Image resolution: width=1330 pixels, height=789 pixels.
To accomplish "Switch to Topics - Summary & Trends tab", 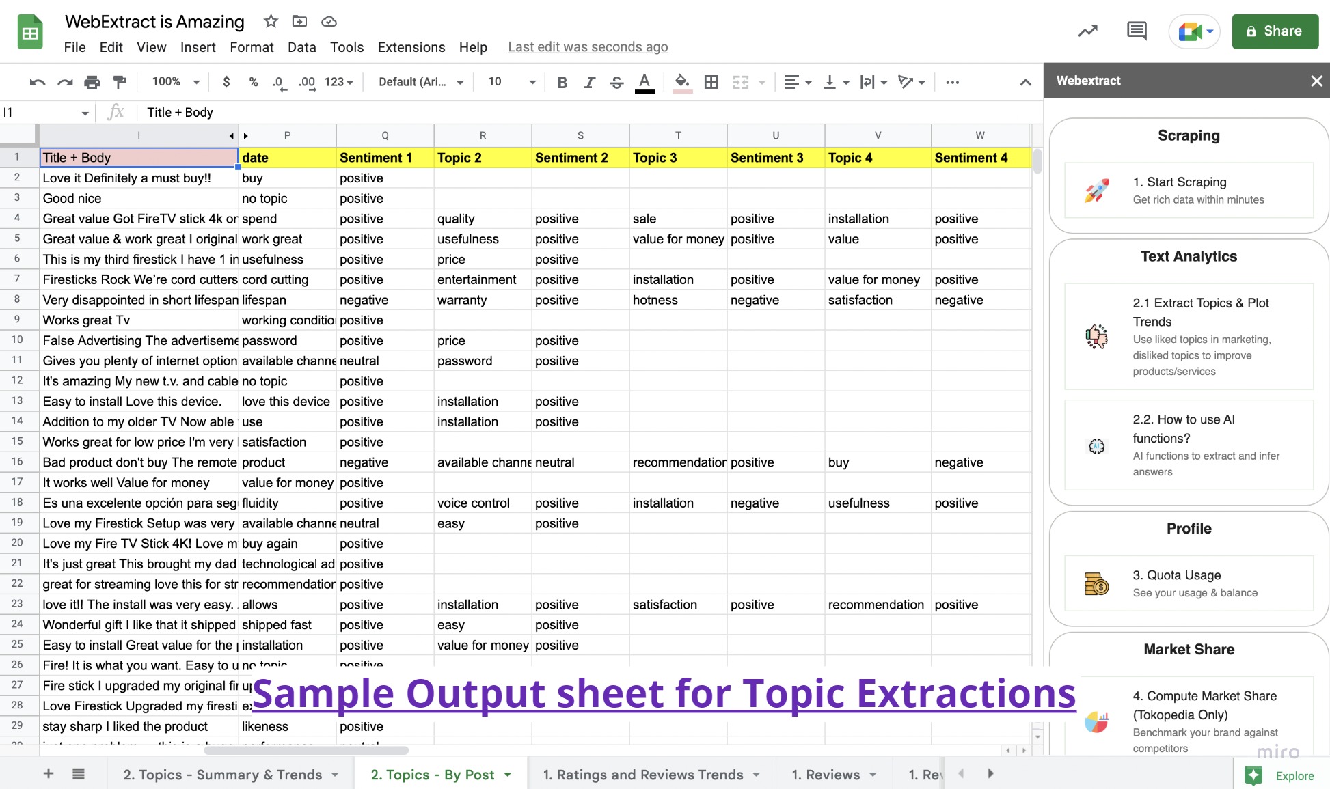I will [x=223, y=775].
